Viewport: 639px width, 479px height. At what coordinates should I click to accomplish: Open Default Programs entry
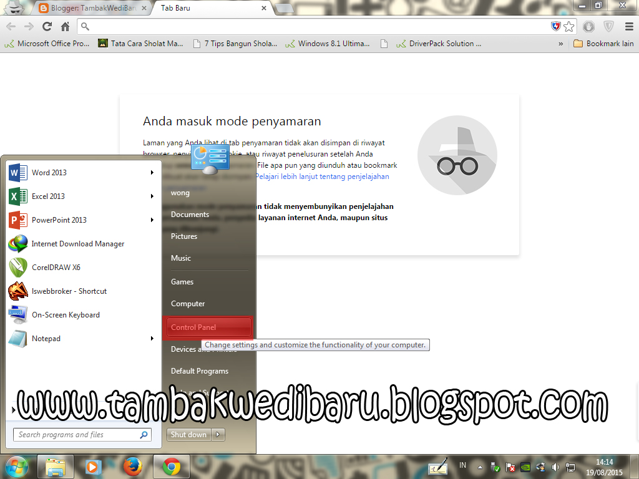(200, 371)
